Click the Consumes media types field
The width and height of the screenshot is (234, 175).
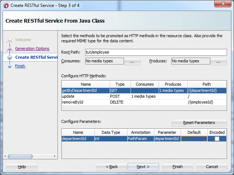[105, 61]
